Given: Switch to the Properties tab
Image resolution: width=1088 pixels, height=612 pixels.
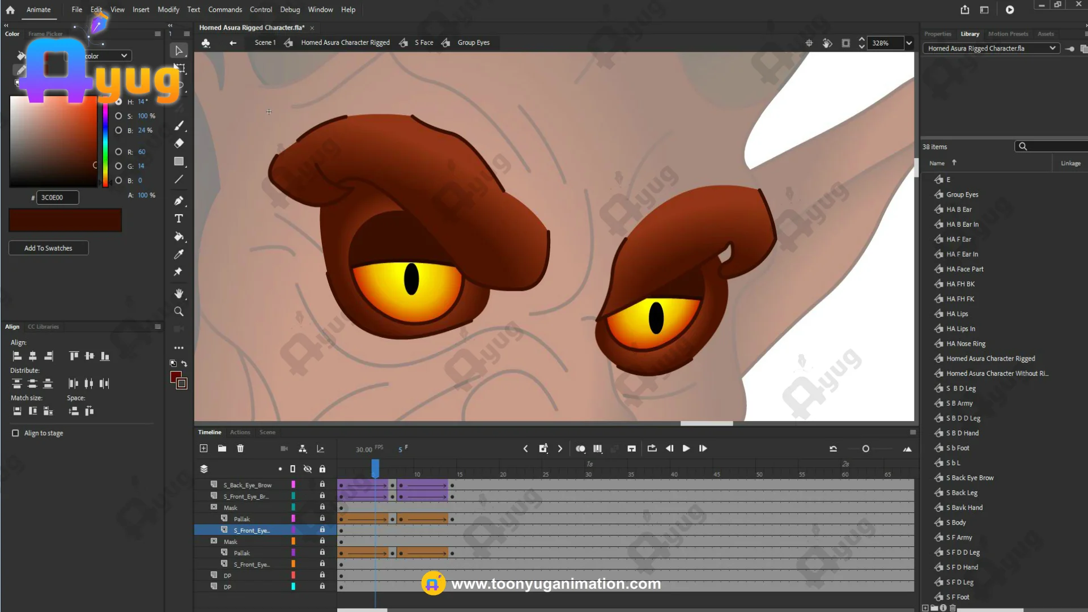Looking at the screenshot, I should click(937, 34).
